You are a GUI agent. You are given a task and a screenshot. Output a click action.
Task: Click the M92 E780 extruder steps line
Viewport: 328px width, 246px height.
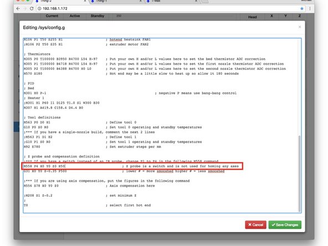93,147
